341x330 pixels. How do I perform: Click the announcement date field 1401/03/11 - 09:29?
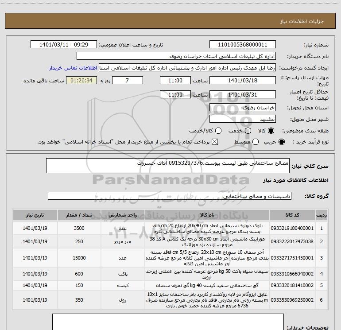point(64,45)
